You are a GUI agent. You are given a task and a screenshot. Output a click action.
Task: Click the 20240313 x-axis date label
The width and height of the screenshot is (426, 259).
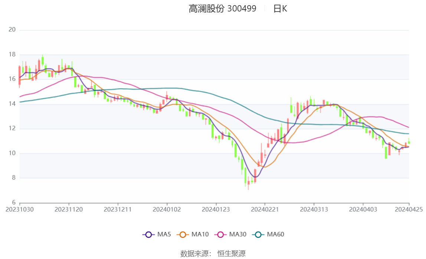click(314, 209)
